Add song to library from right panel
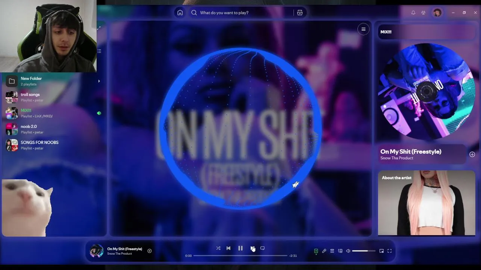Screen dimensions: 481x270 tap(472, 154)
